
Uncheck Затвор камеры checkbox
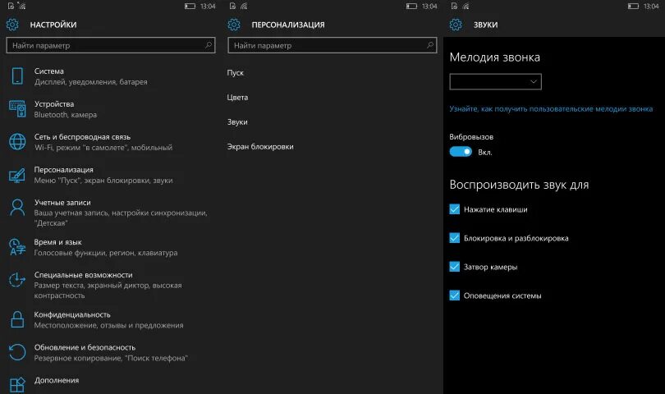454,266
